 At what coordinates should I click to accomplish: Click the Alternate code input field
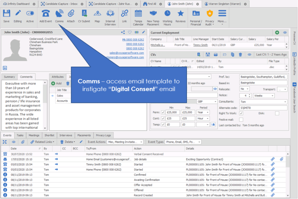coord(263,108)
